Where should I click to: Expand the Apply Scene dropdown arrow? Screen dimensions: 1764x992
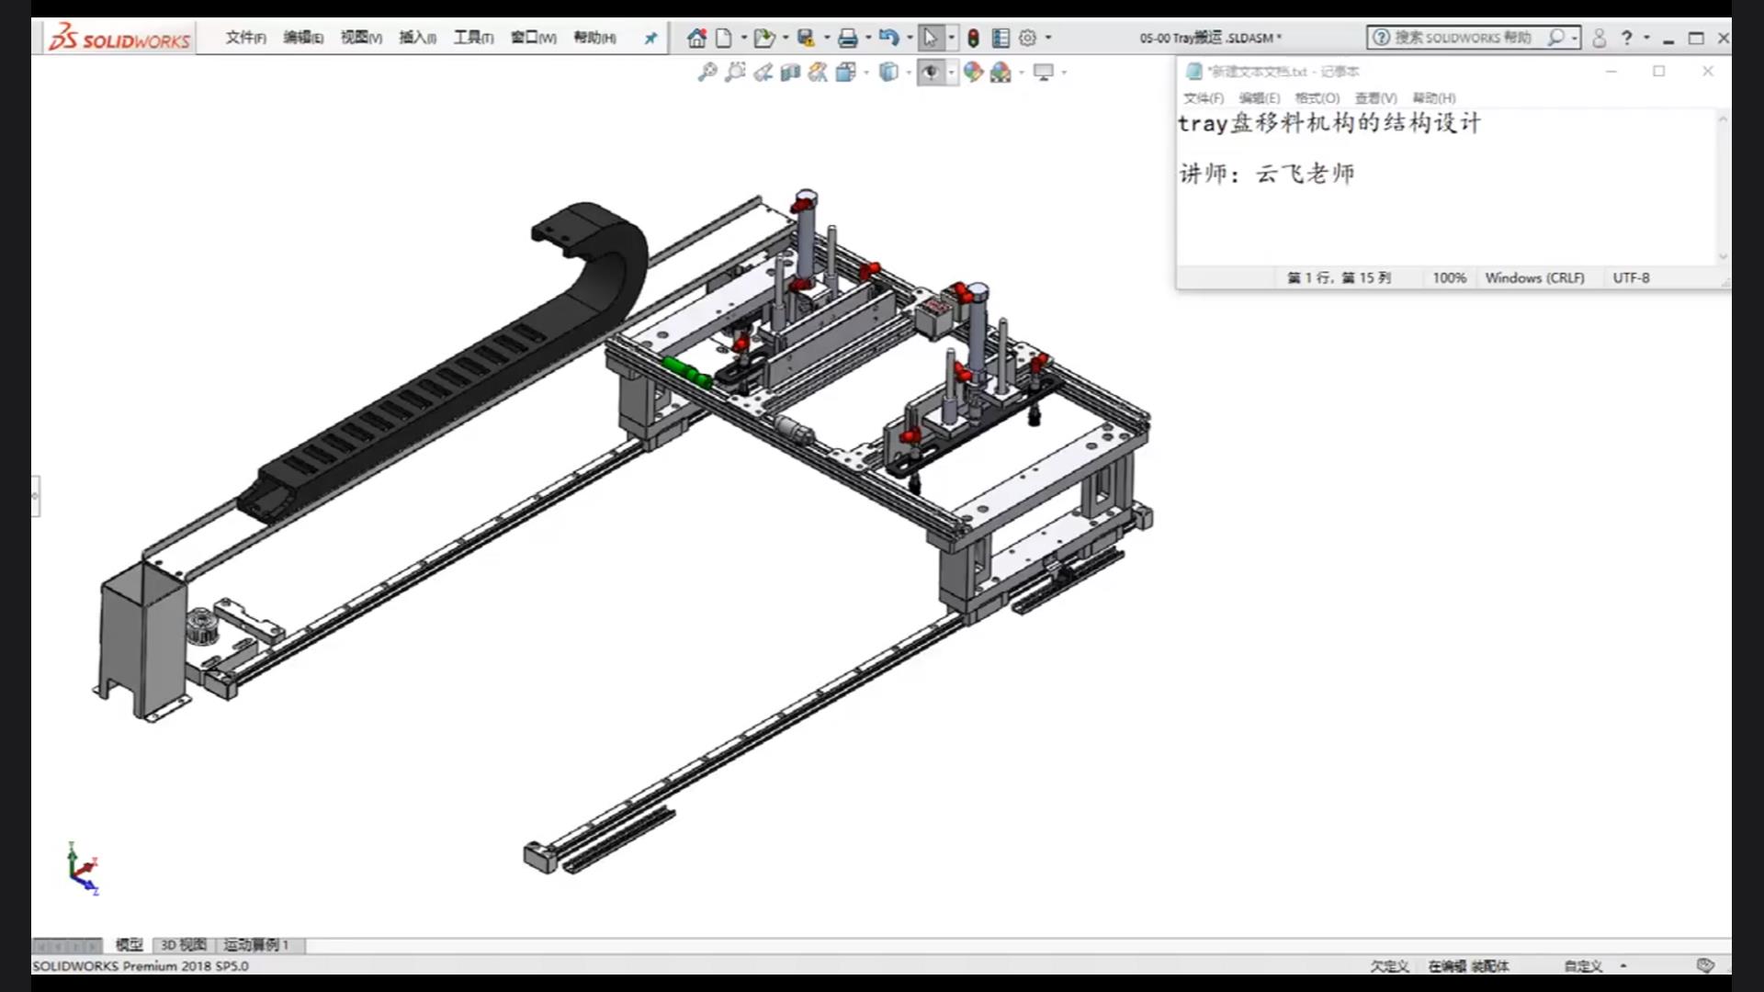pos(1022,72)
